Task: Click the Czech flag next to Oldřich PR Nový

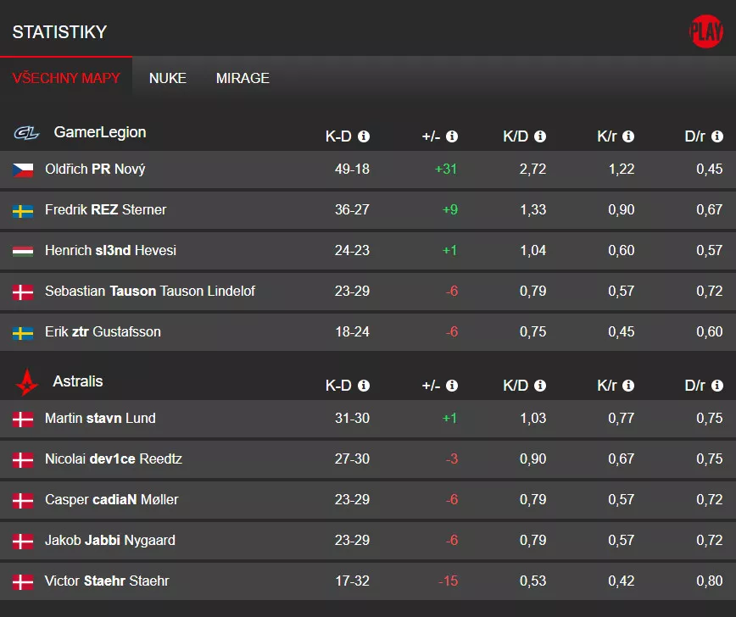Action: point(23,169)
